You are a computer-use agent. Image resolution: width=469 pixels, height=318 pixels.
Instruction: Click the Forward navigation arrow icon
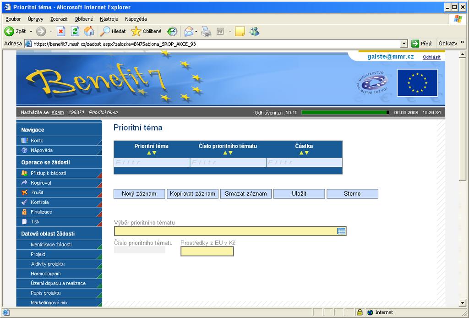pyautogui.click(x=41, y=31)
